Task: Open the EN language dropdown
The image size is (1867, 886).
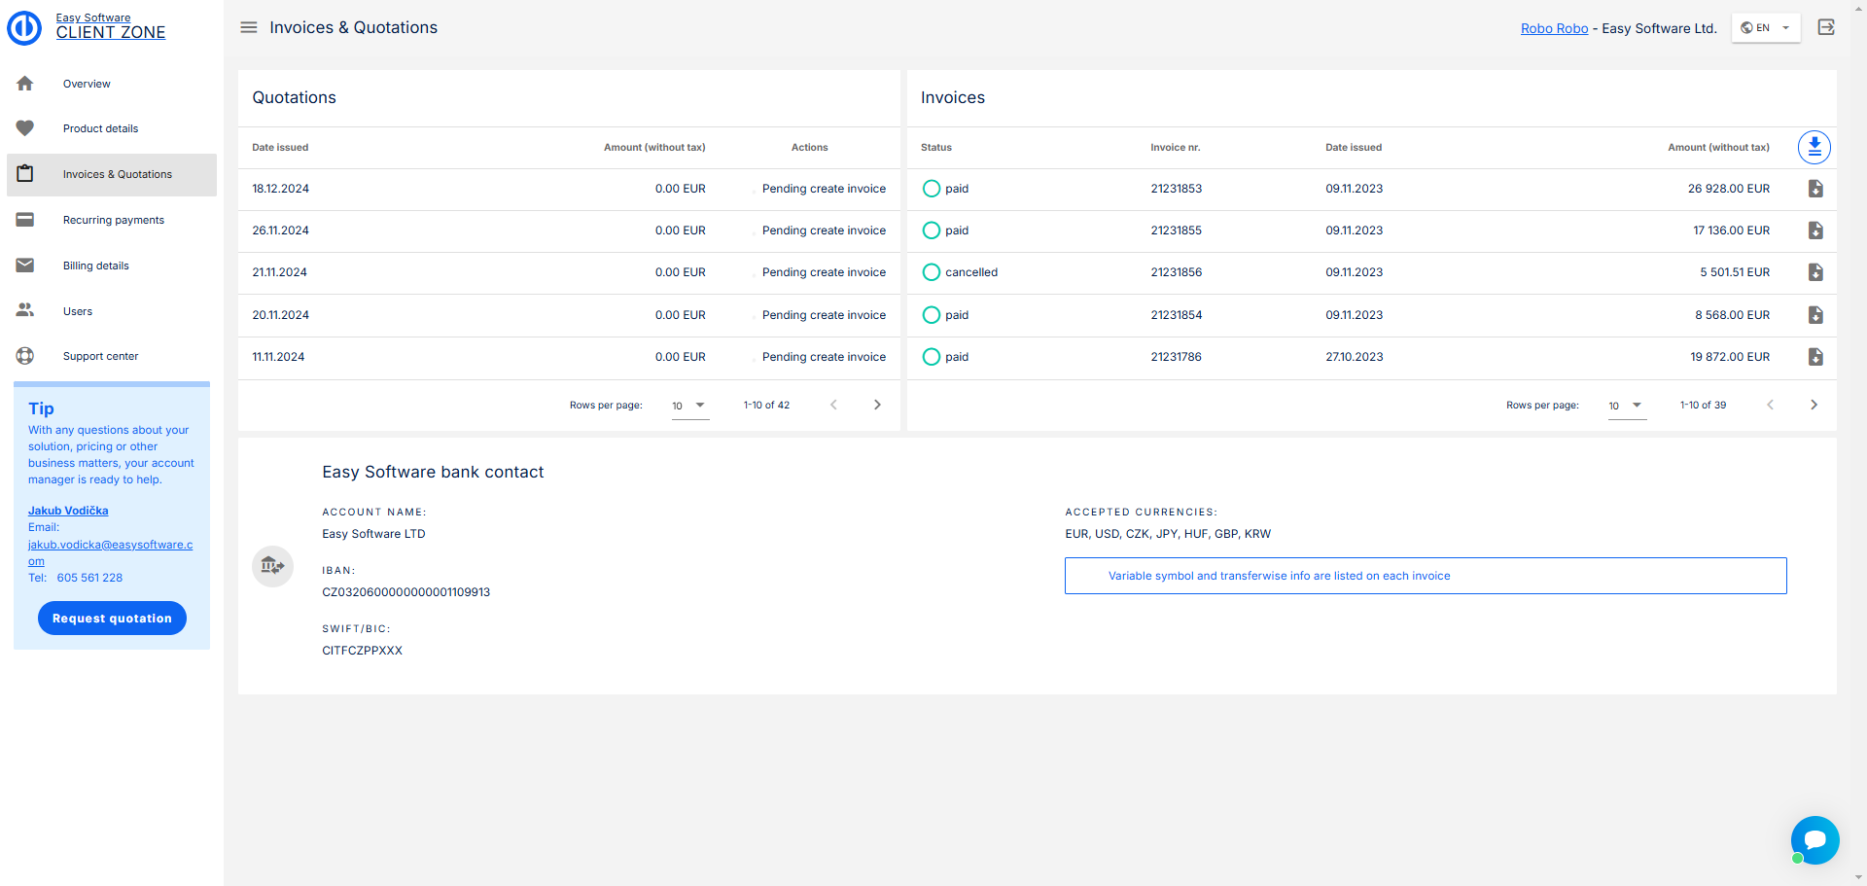Action: pyautogui.click(x=1765, y=28)
